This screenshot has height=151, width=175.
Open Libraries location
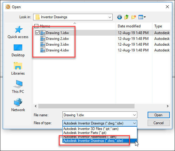(18, 68)
